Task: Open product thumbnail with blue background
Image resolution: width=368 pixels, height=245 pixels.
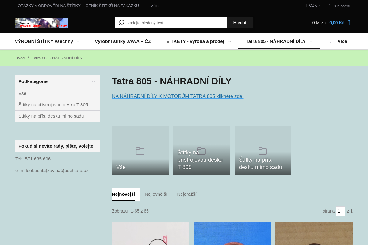Action: (x=232, y=233)
